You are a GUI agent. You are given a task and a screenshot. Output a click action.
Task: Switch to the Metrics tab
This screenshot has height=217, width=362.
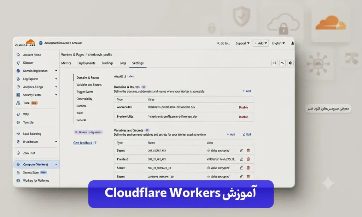tap(66, 63)
